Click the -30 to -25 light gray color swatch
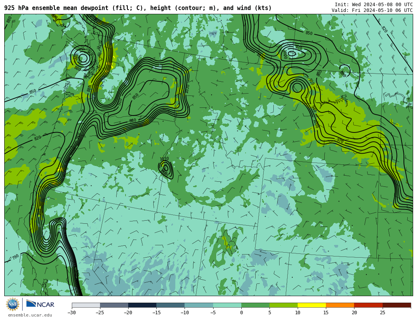This screenshot has height=320, width=417. tap(86, 305)
